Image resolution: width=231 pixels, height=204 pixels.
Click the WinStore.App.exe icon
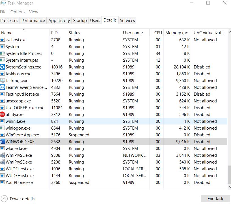(2, 135)
